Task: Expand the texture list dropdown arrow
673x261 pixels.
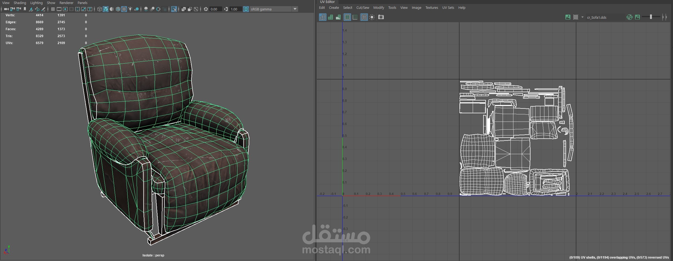Action: click(x=582, y=17)
